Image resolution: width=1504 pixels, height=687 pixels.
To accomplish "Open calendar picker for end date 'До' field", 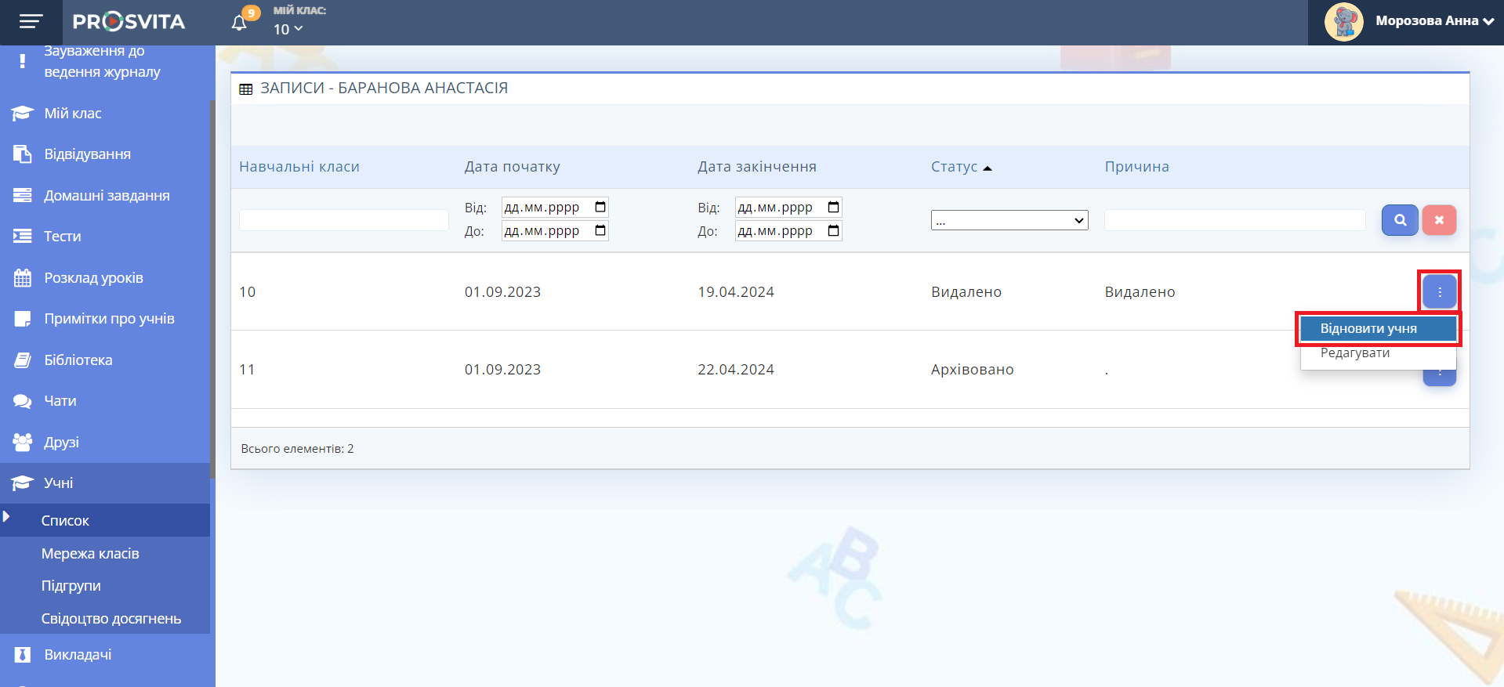I will 833,231.
